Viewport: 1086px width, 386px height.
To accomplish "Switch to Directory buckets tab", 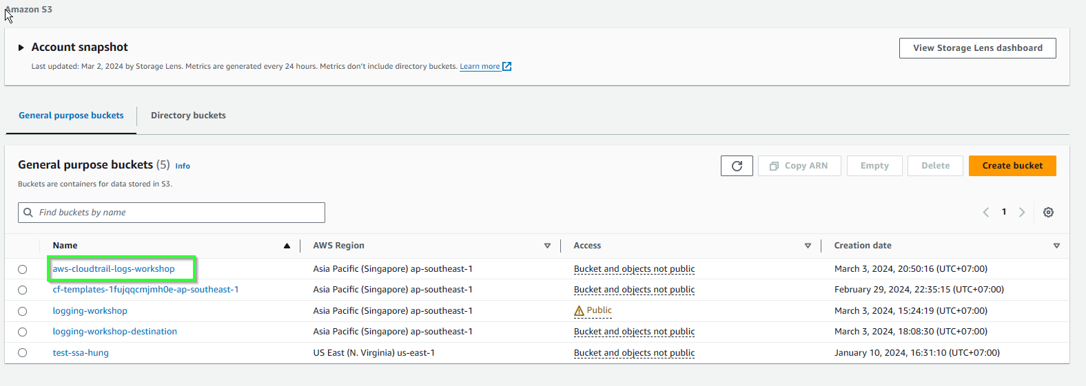I will point(188,116).
